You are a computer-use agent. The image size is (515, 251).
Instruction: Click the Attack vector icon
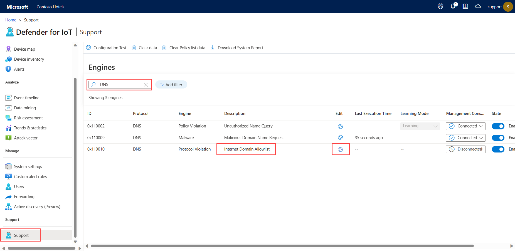coord(8,138)
